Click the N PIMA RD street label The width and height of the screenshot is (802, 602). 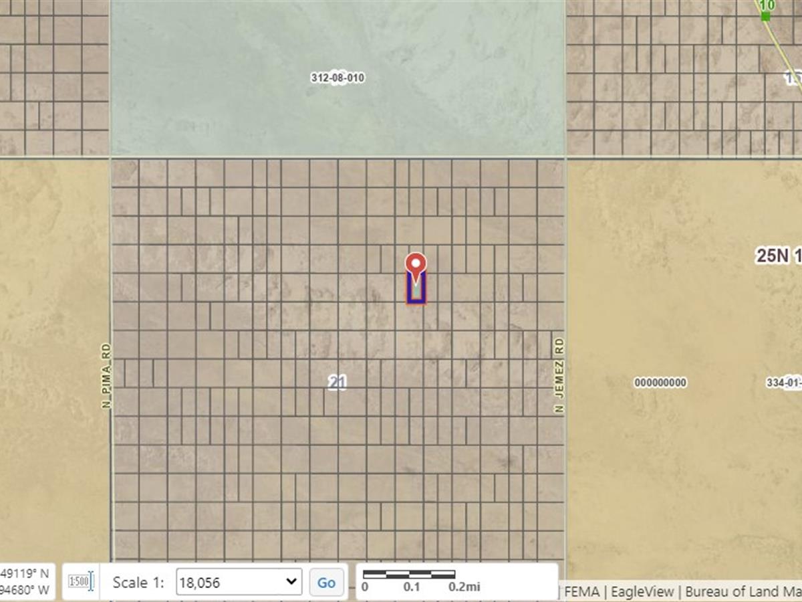pos(106,375)
